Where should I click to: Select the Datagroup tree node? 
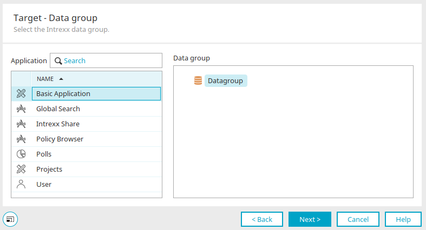[226, 81]
